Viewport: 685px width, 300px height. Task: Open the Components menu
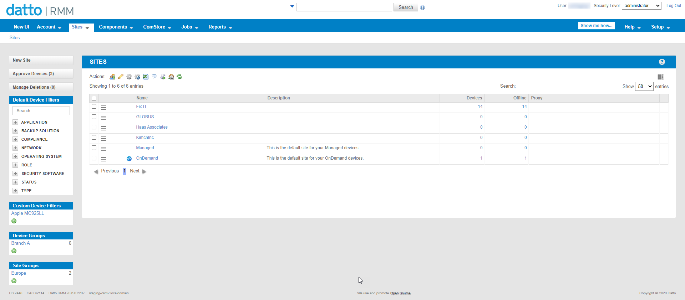coord(116,27)
